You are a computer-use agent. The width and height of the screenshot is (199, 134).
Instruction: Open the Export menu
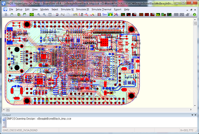click(118, 9)
